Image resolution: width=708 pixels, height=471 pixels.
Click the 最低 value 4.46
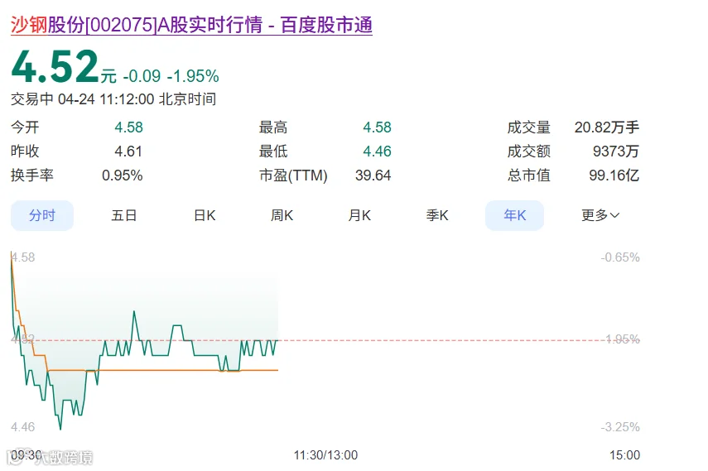pyautogui.click(x=377, y=151)
